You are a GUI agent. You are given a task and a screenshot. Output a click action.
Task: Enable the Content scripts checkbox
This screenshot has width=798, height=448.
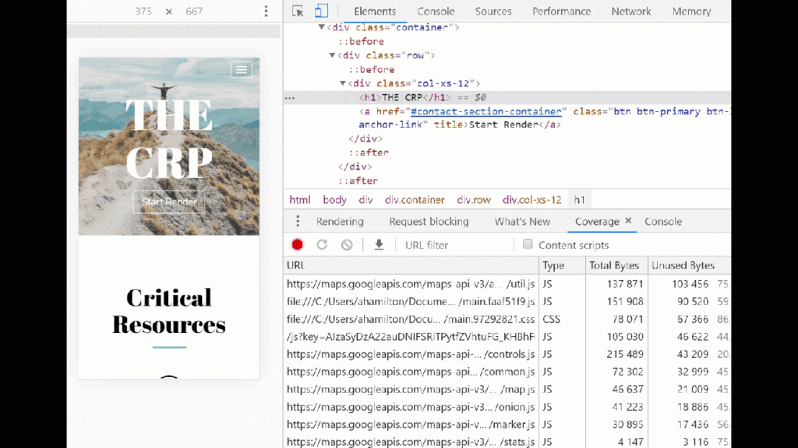point(527,245)
